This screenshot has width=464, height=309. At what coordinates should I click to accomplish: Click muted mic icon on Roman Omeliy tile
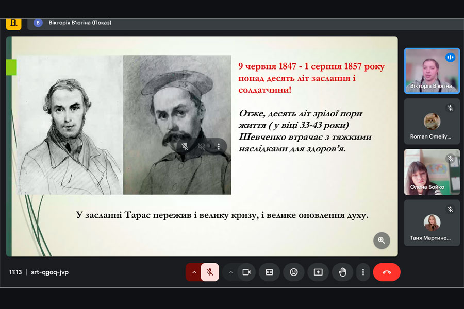(451, 108)
